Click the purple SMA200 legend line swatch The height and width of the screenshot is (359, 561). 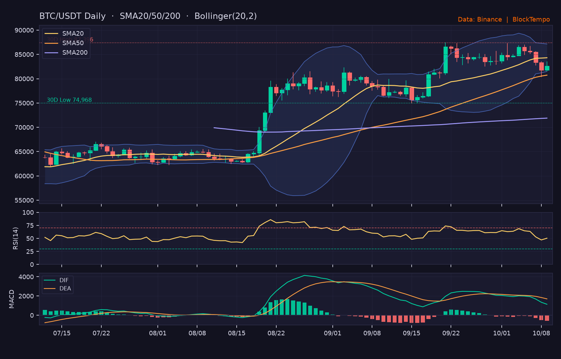click(x=52, y=53)
